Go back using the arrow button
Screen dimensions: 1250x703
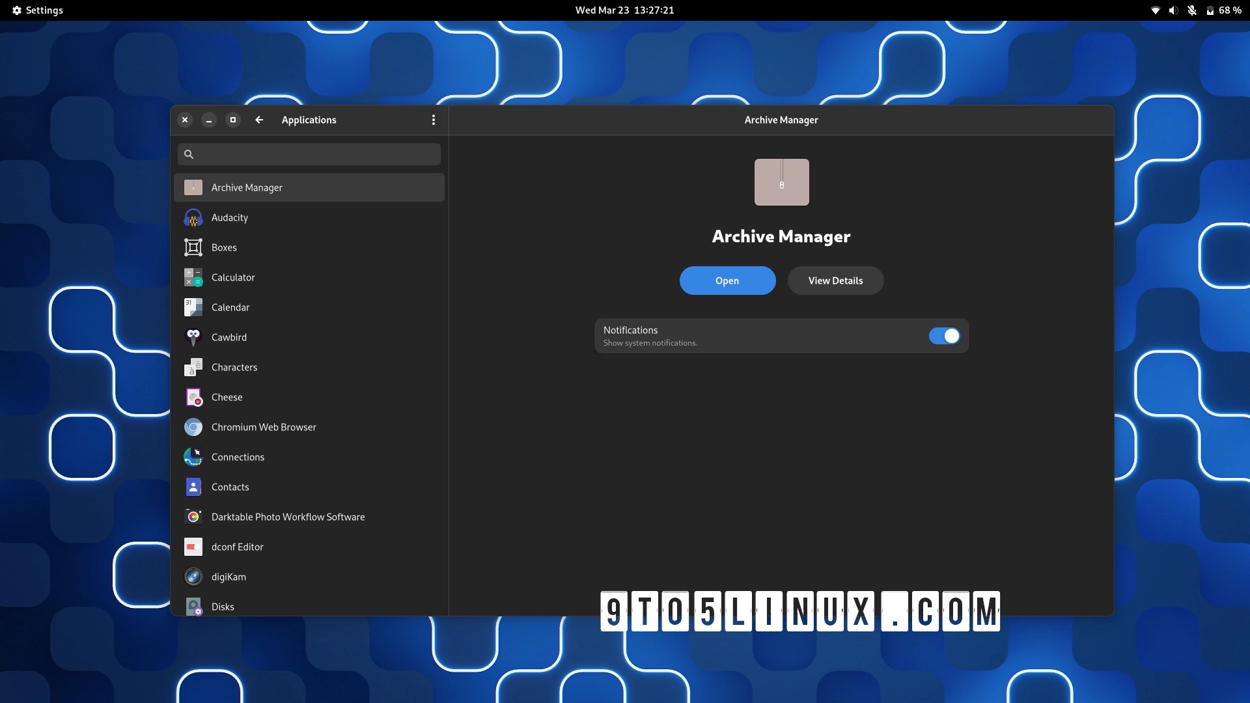259,120
